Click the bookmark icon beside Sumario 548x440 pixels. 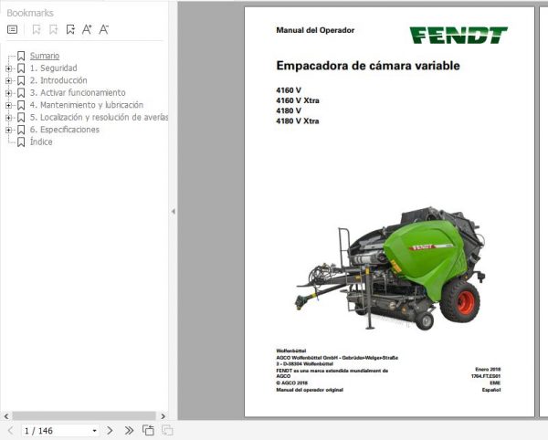pos(21,56)
